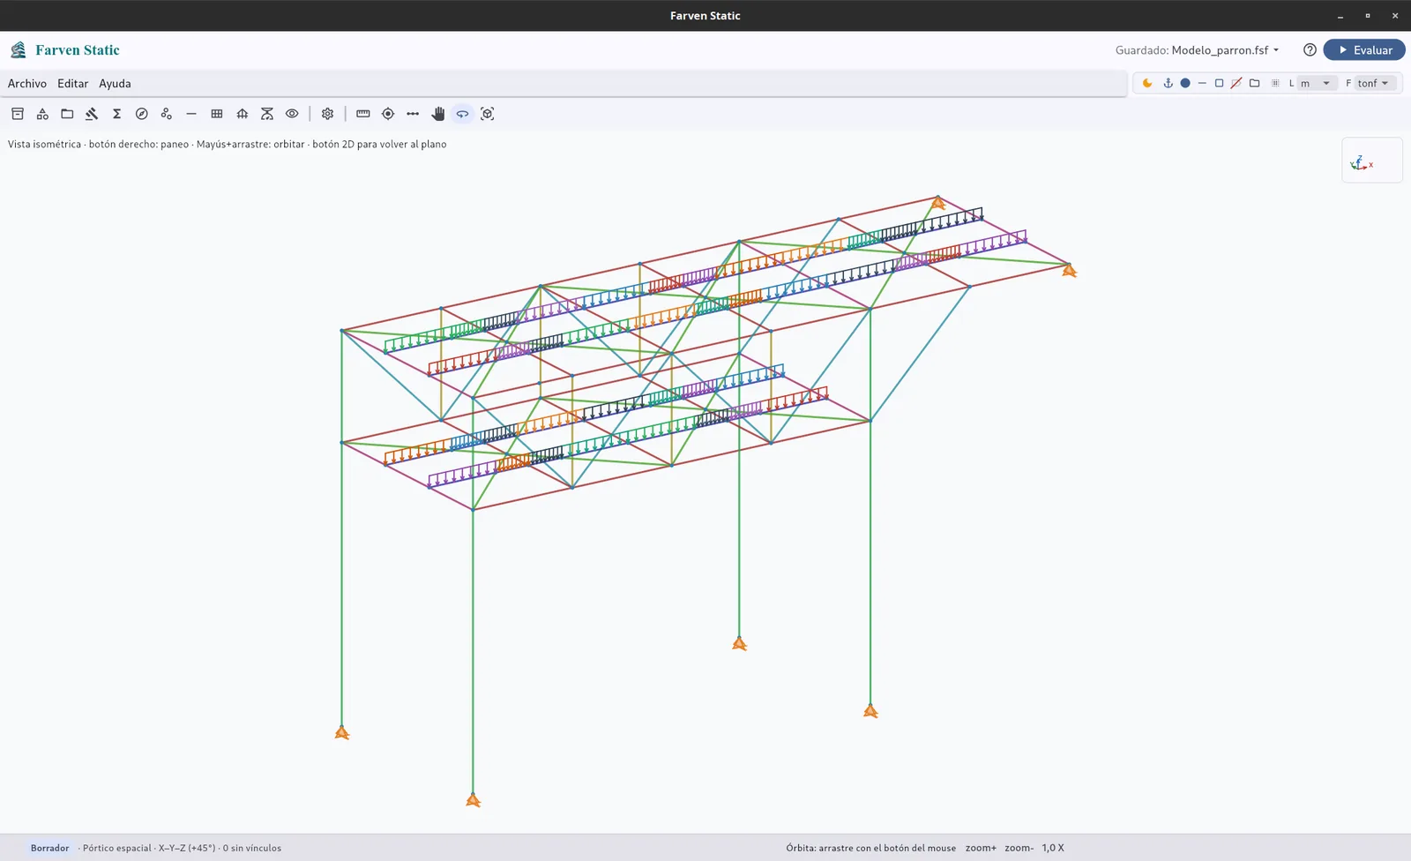Toggle the orbit rotate tool
The height and width of the screenshot is (861, 1411).
462,114
